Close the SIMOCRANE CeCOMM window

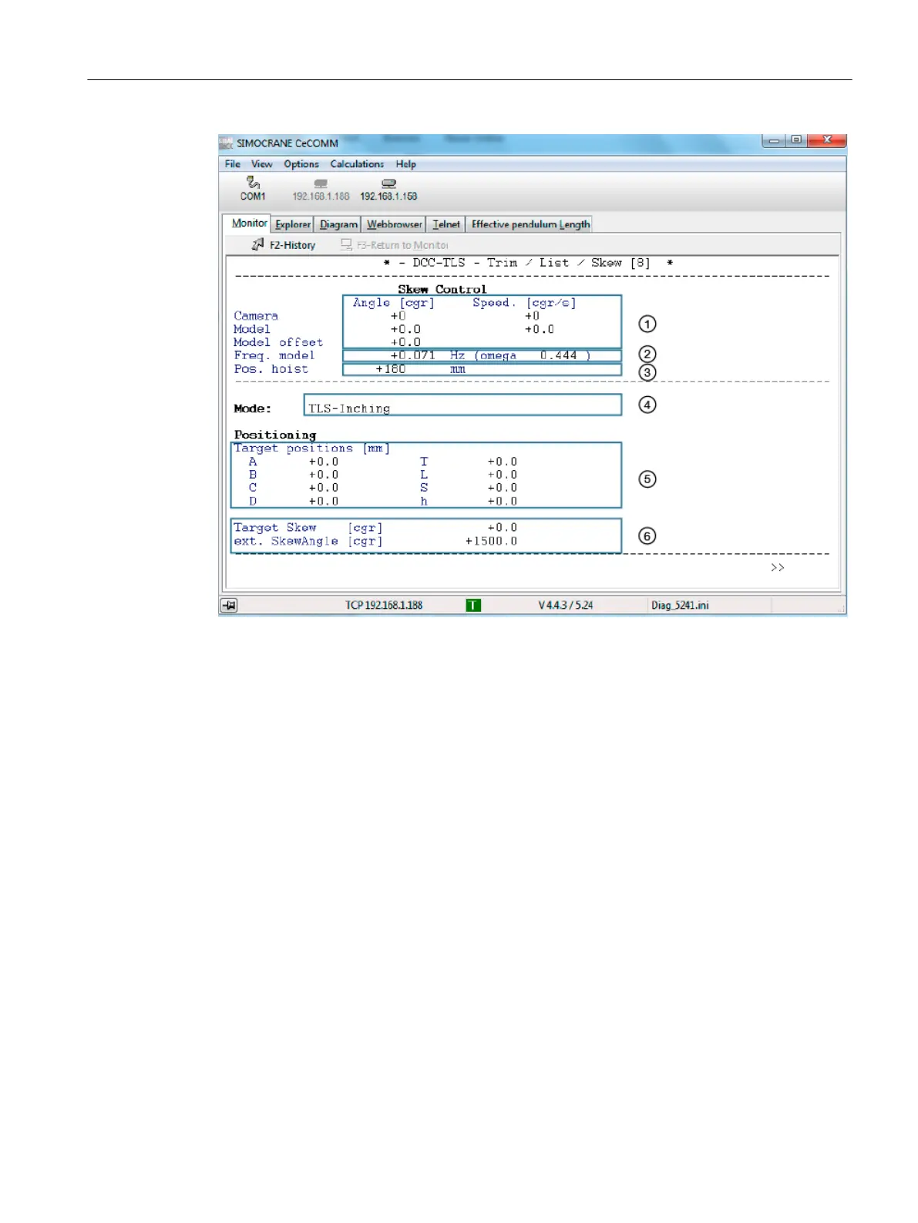(x=827, y=140)
